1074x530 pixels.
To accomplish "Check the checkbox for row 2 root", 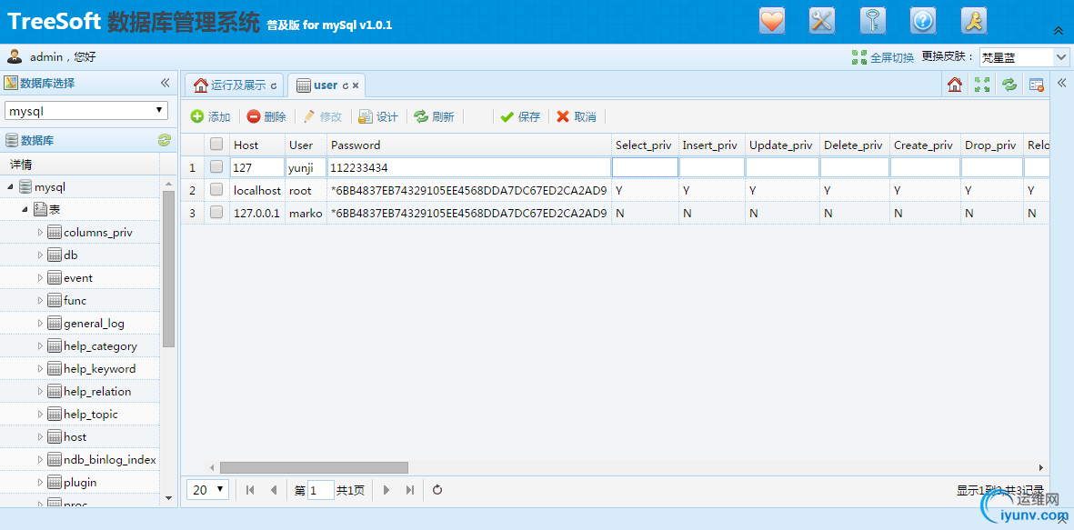I will tap(216, 190).
